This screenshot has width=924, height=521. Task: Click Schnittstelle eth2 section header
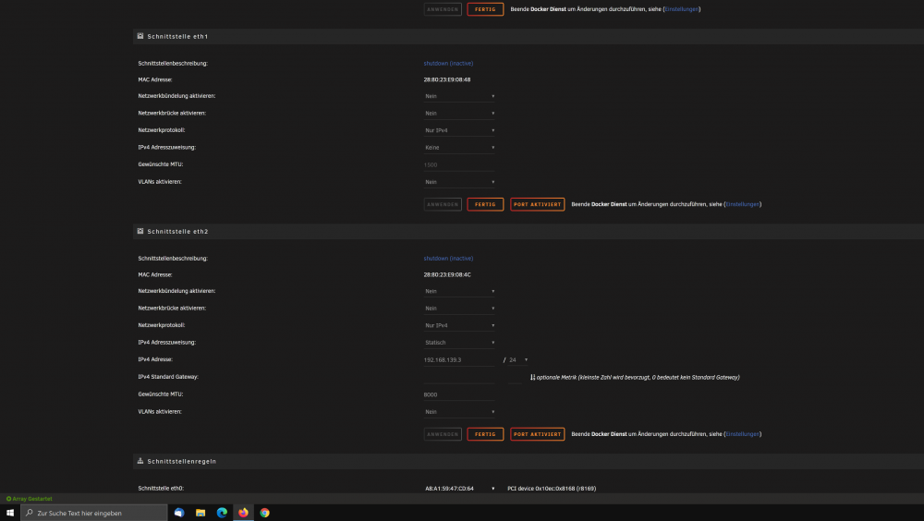[528, 231]
